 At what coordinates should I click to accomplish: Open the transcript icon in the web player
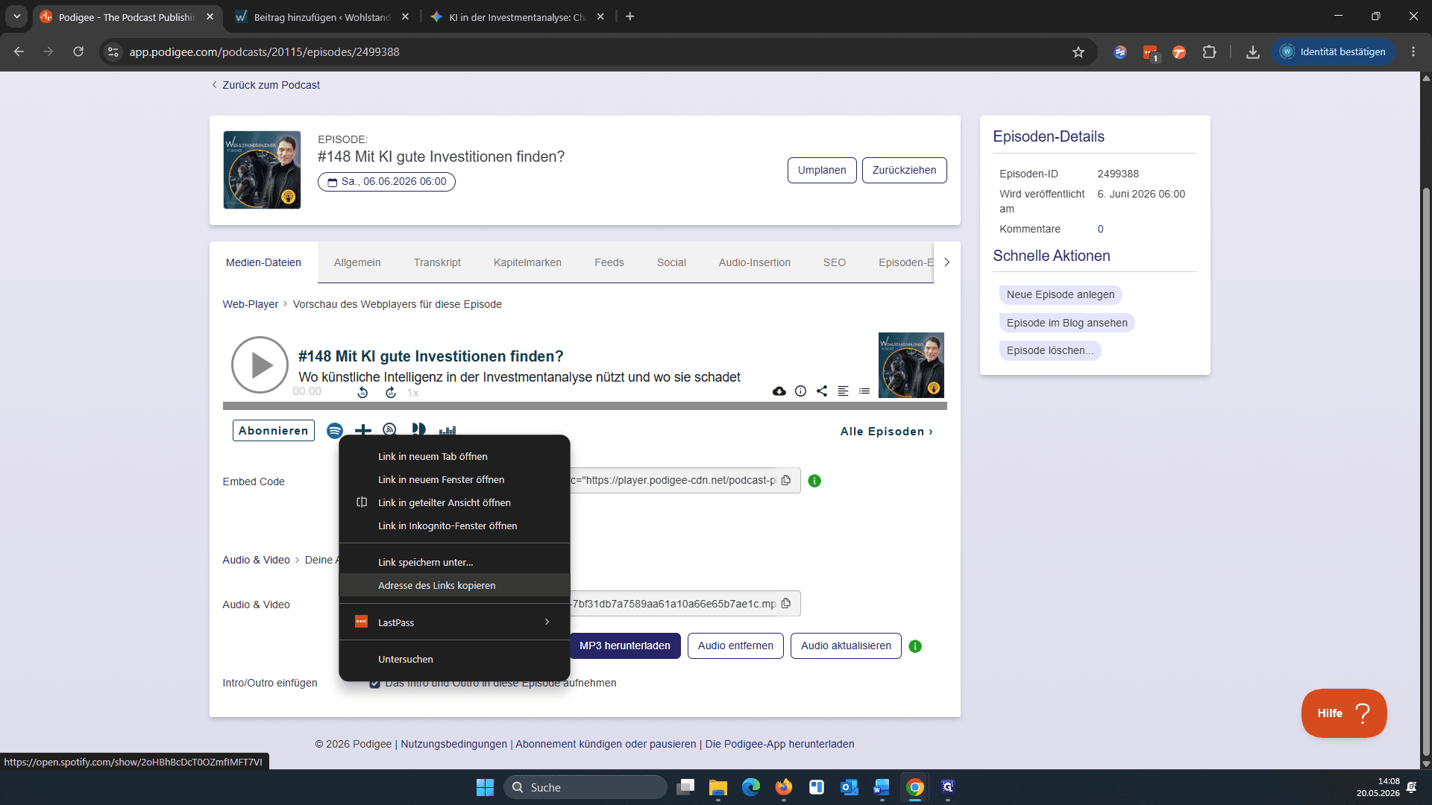(x=843, y=391)
